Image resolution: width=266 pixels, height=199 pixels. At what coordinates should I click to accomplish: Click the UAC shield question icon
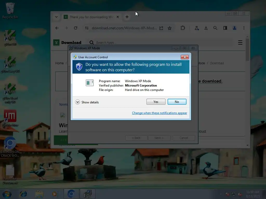point(79,67)
